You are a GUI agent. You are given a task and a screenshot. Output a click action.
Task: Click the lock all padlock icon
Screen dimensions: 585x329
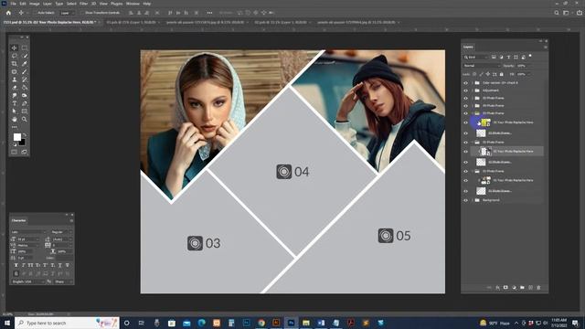(501, 74)
